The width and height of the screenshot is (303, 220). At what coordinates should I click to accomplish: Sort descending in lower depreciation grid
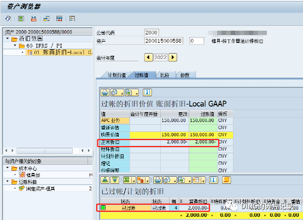pyautogui.click(x=115, y=180)
